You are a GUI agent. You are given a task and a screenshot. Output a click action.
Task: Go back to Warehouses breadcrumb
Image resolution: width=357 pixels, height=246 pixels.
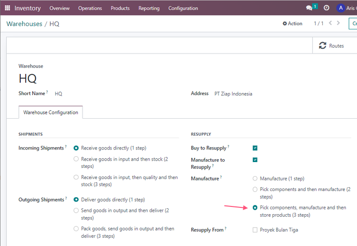[x=24, y=24]
